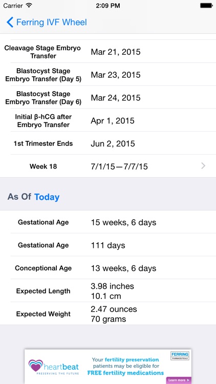This screenshot has width=216, height=384.
Task: Tap the heartbeat logo in ad
Action: coord(54,368)
